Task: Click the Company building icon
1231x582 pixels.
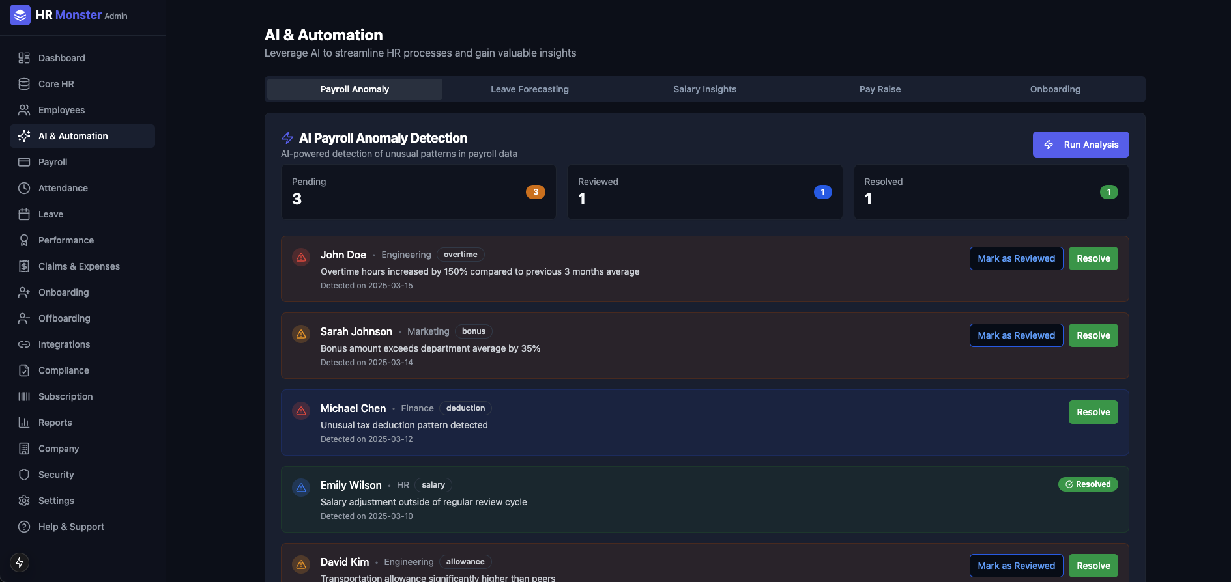Action: tap(24, 449)
